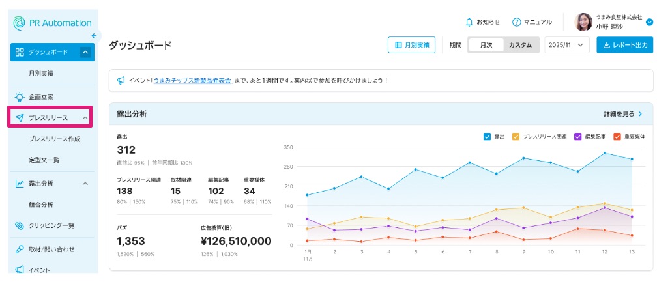
Task: Open the manual help icon
Action: pyautogui.click(x=517, y=22)
